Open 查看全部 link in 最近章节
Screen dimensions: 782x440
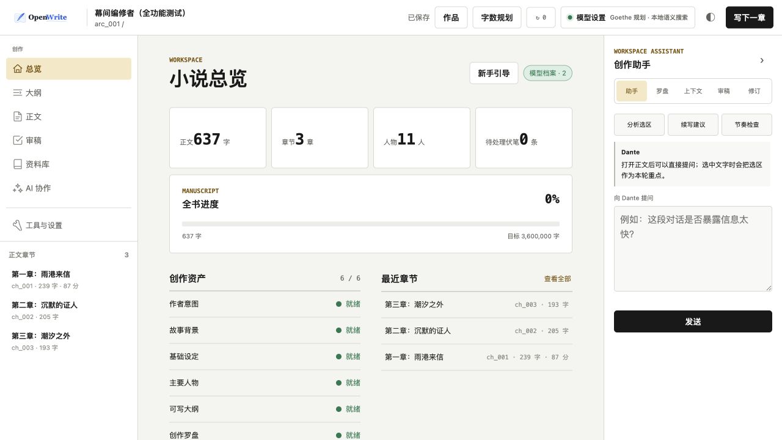click(x=558, y=279)
